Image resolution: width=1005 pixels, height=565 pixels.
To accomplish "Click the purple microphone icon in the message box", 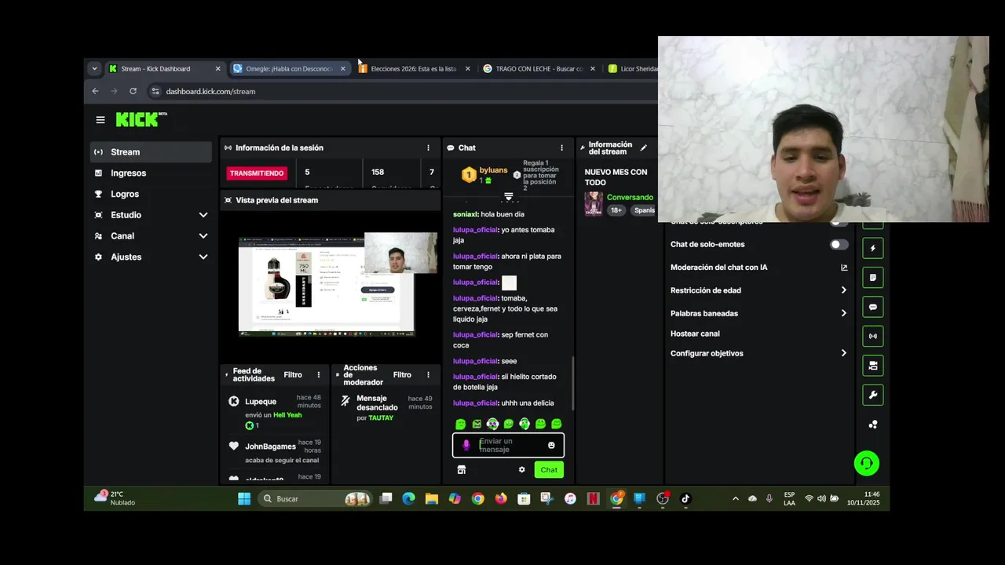I will (466, 445).
